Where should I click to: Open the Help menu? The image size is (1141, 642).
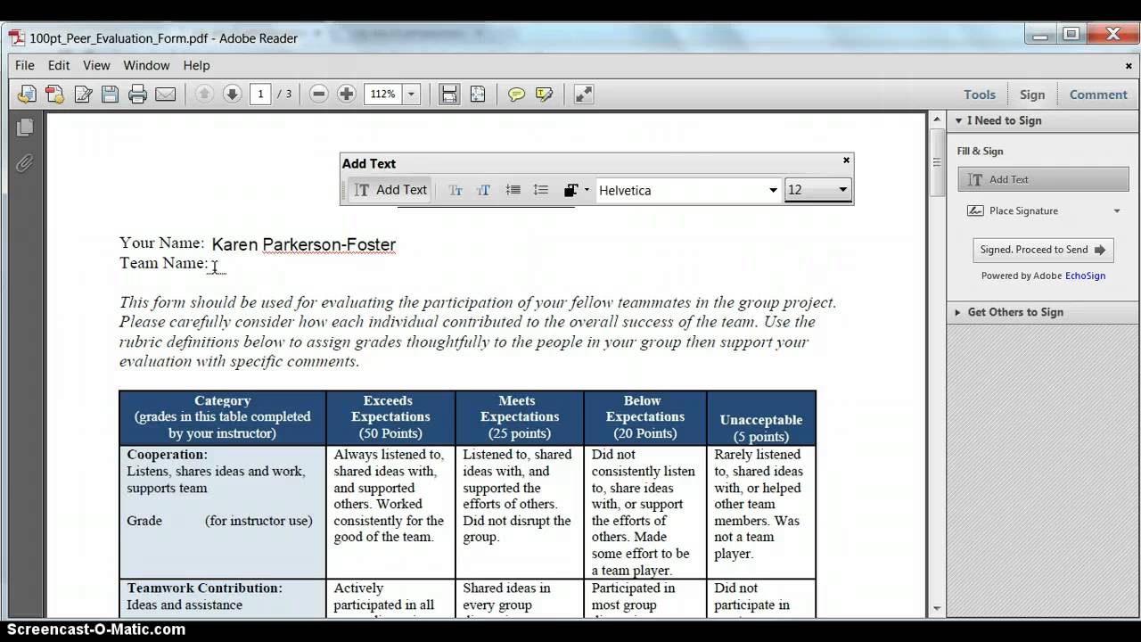[196, 65]
